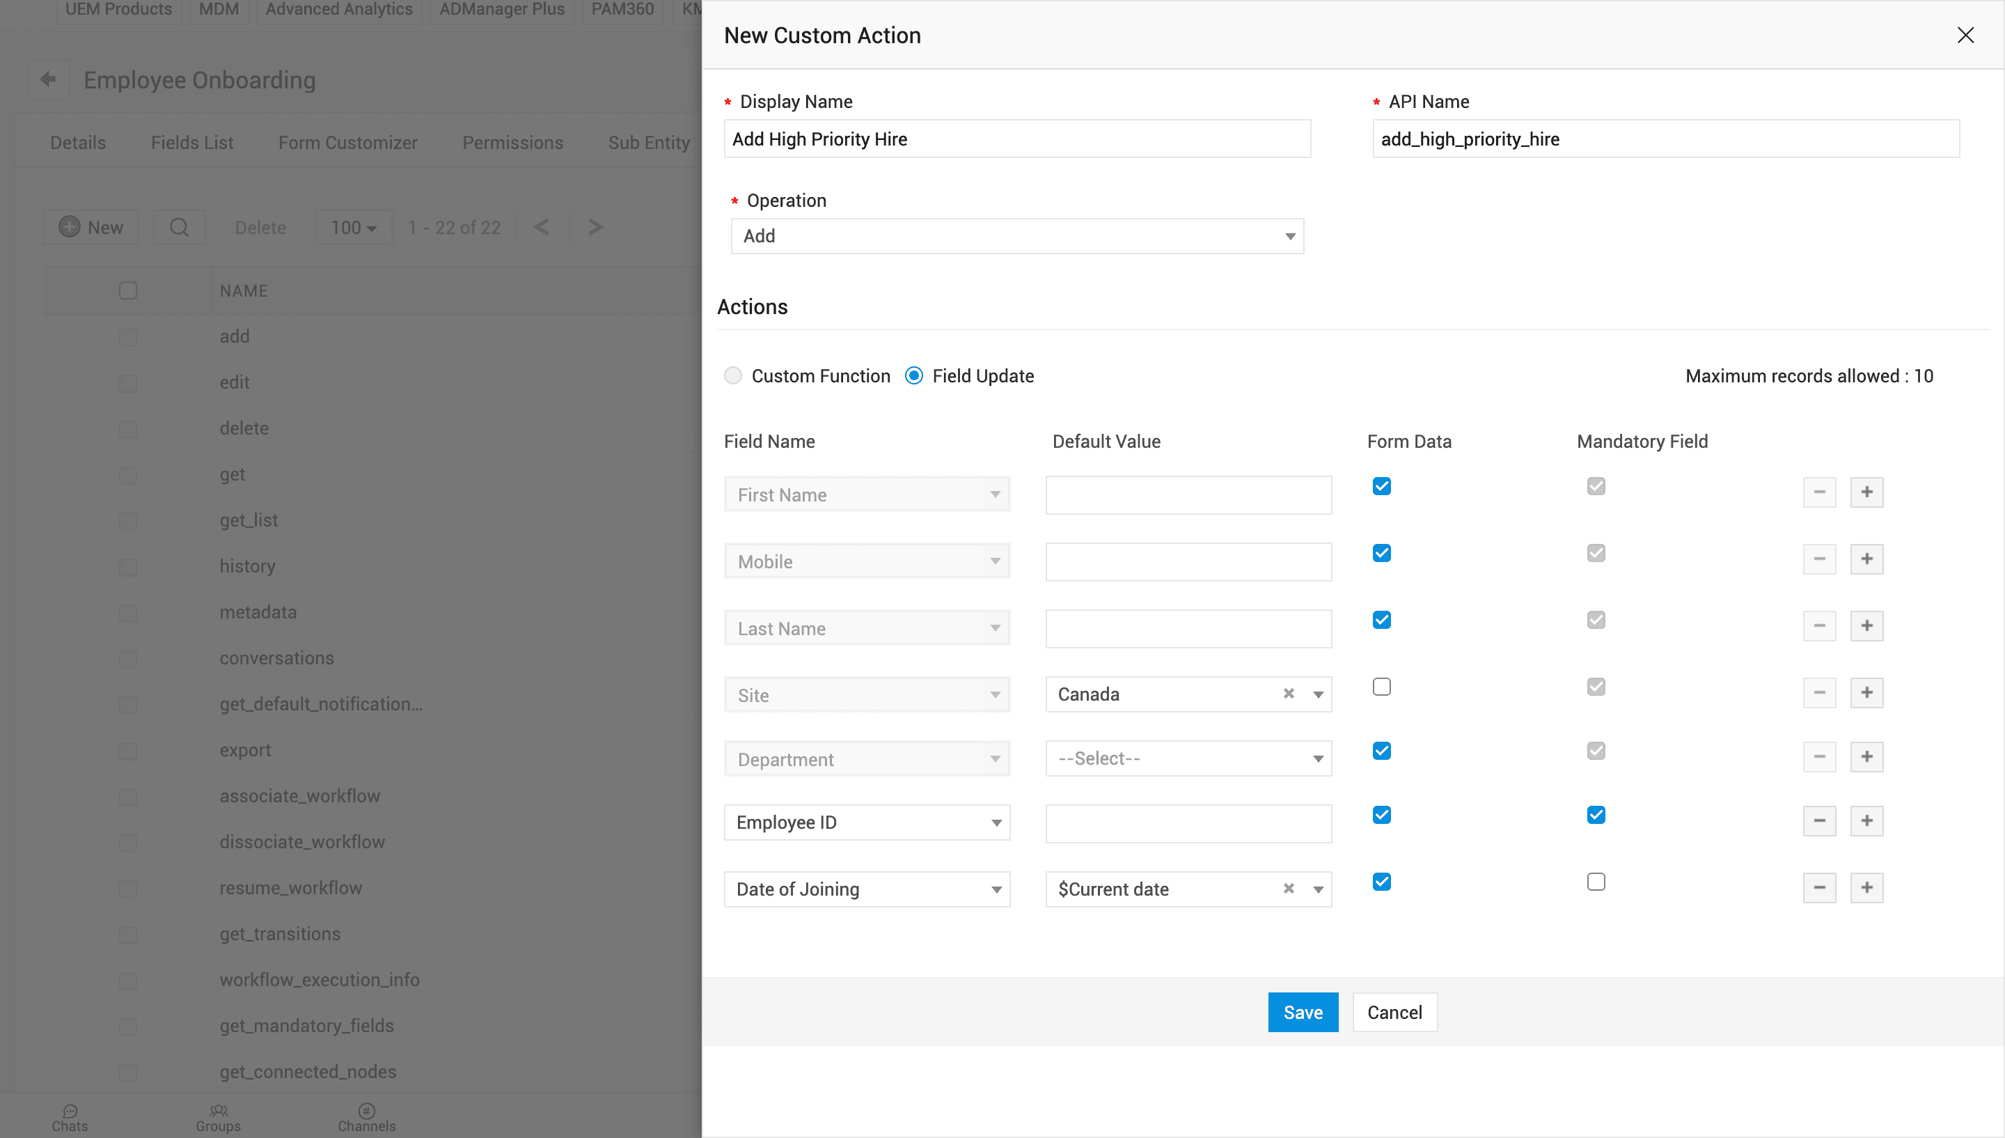
Task: Click the Delete button in the list toolbar
Action: click(x=260, y=228)
